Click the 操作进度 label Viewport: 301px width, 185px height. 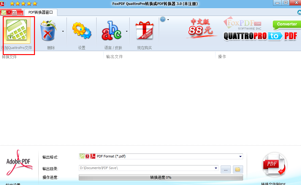pyautogui.click(x=50, y=177)
